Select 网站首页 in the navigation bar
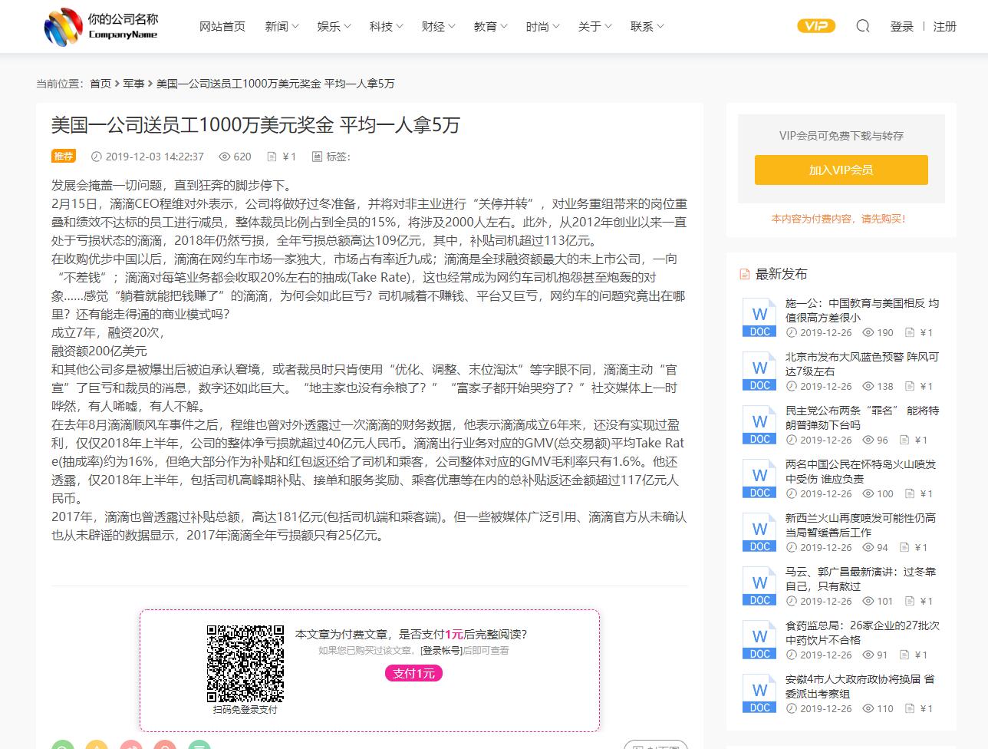Screen dimensions: 988x749 [222, 26]
